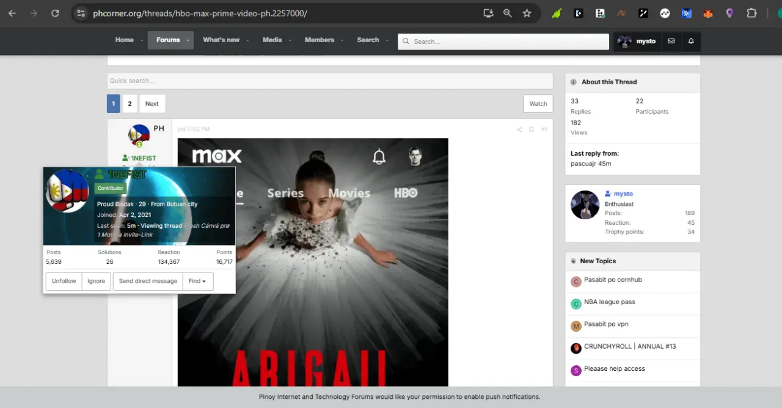Expand dropdown arrow next to Forums
This screenshot has width=782, height=408.
(x=188, y=40)
